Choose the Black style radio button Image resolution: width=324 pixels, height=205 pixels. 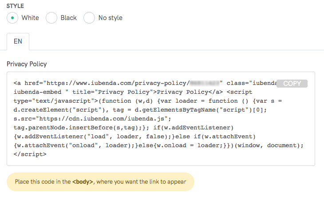tap(51, 18)
